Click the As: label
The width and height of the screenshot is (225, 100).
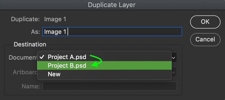36,32
